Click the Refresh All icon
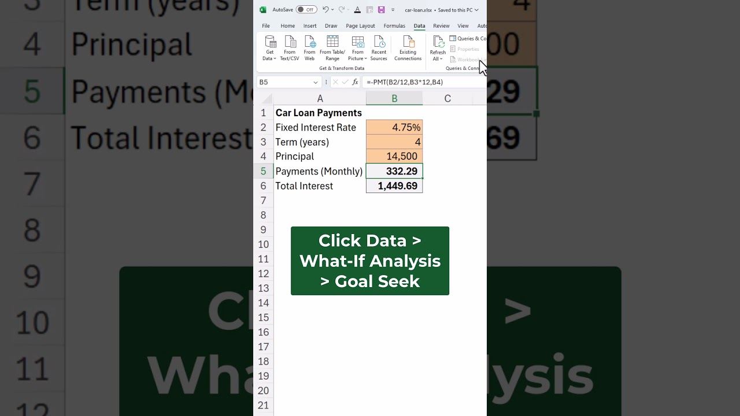 pyautogui.click(x=438, y=42)
